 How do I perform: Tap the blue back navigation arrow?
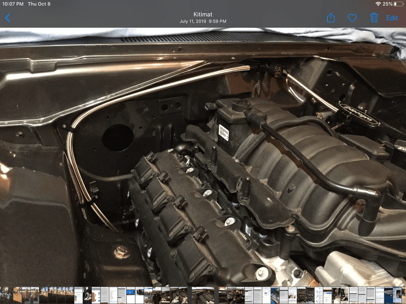pyautogui.click(x=7, y=18)
